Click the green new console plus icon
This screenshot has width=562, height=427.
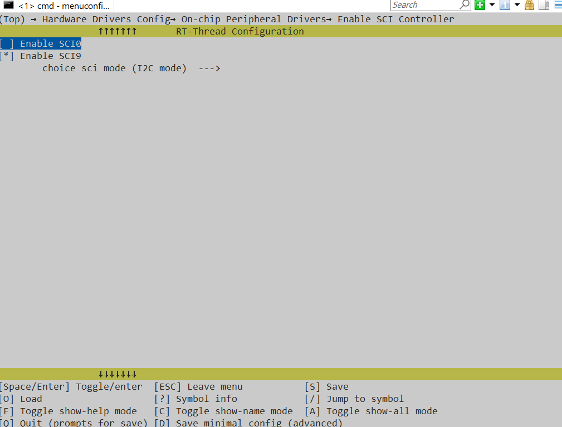480,5
